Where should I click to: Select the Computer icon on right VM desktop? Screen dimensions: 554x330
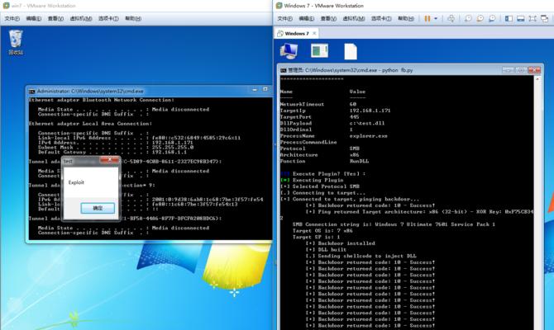click(x=289, y=51)
